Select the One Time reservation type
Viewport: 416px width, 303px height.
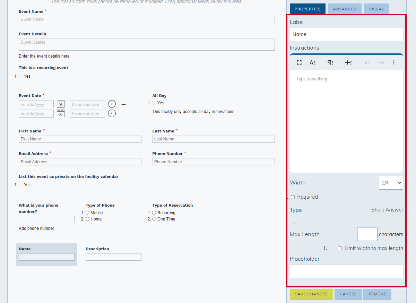click(x=154, y=219)
